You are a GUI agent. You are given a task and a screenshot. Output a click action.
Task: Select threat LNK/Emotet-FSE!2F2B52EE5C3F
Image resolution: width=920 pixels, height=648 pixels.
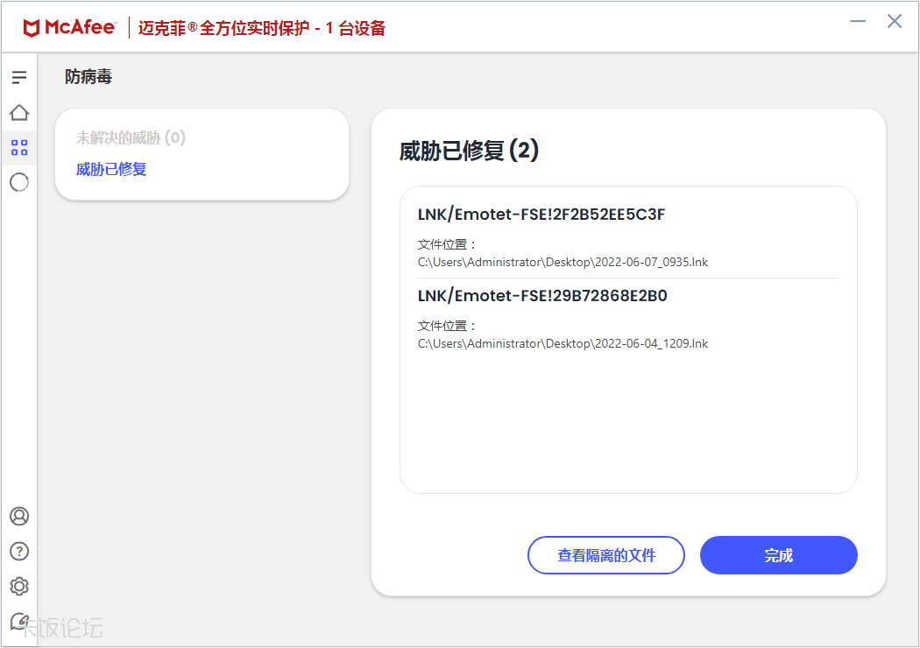coord(541,215)
